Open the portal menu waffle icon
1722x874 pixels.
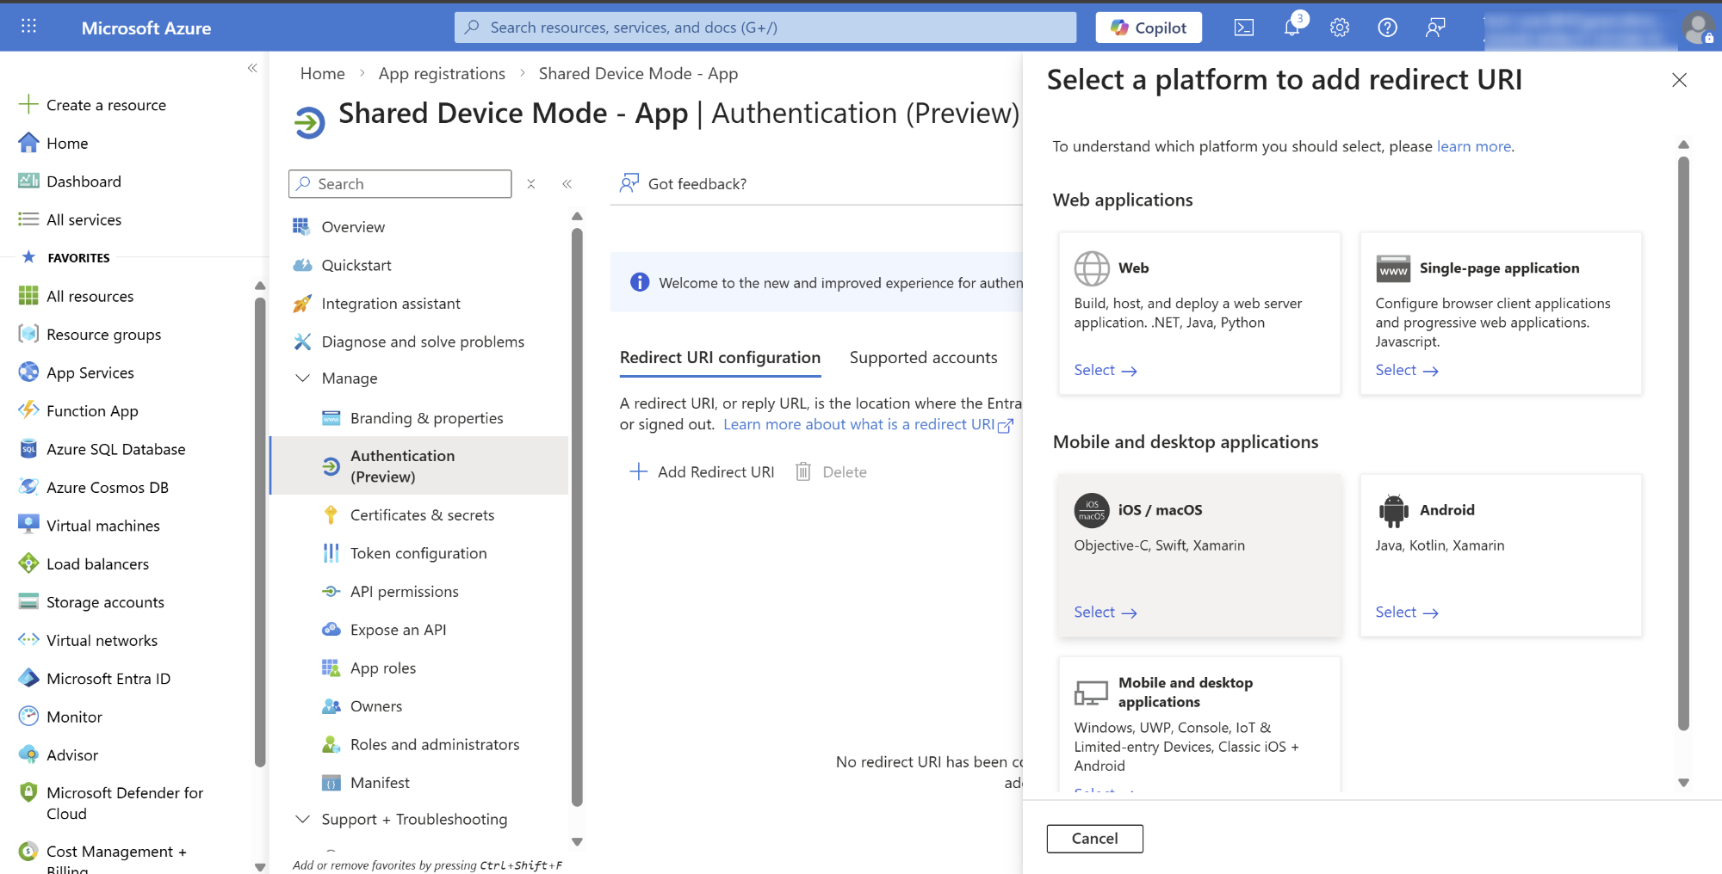pyautogui.click(x=28, y=27)
